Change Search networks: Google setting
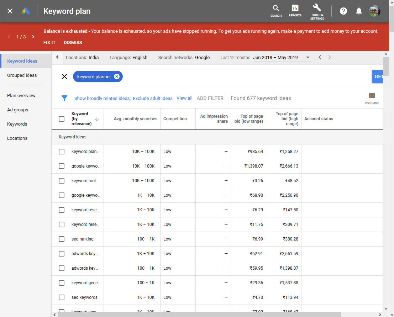 click(x=184, y=58)
